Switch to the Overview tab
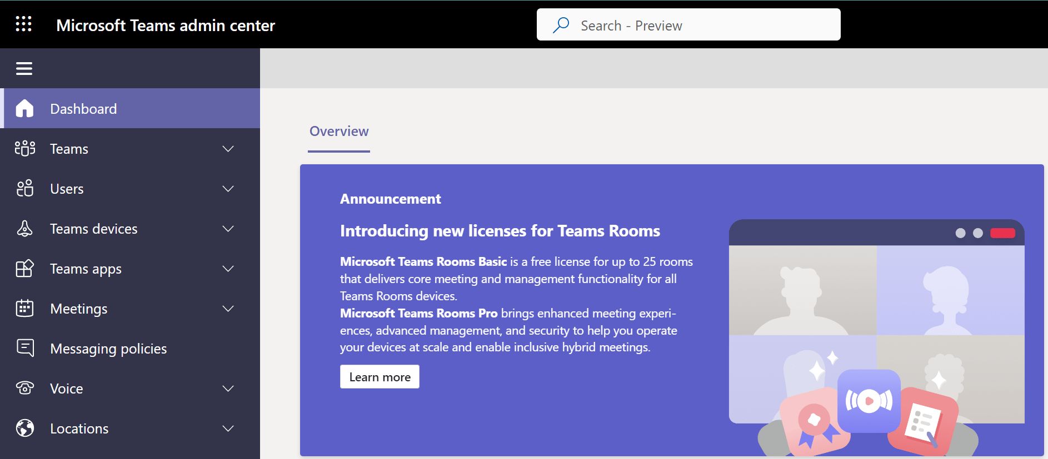 (339, 132)
